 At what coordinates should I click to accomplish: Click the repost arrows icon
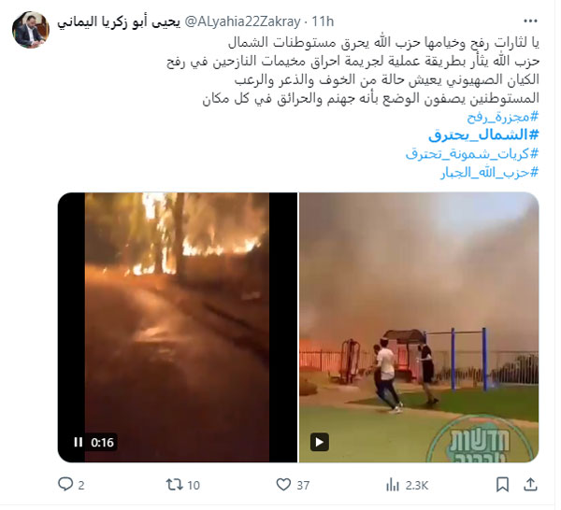(x=174, y=484)
